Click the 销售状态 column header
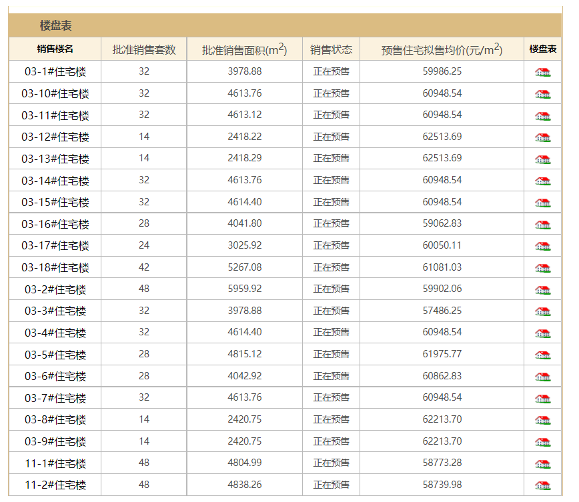The height and width of the screenshot is (502, 579). pyautogui.click(x=332, y=49)
